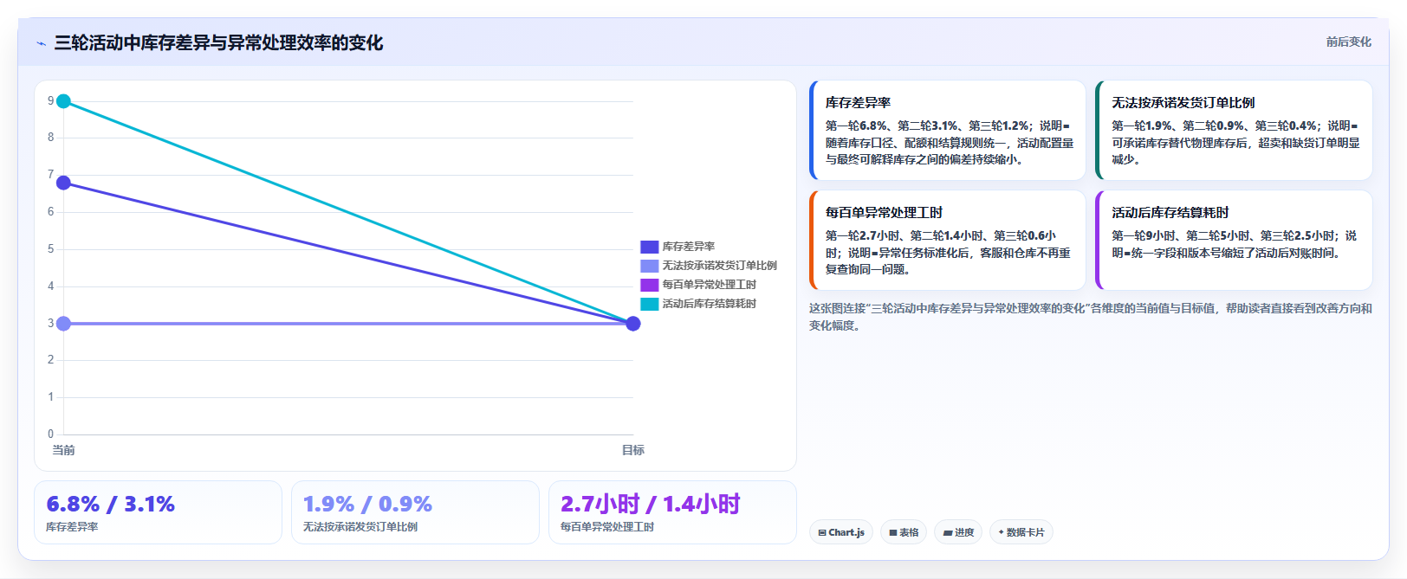Viewport: 1407px width, 579px height.
Task: Click the 无法按承诺发货订单比例 legend color swatch
Action: [x=650, y=266]
